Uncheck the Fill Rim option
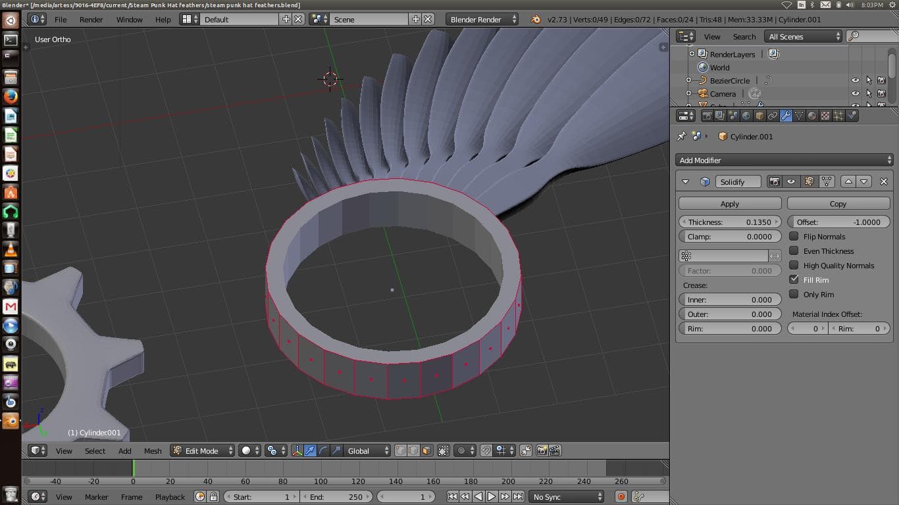This screenshot has height=505, width=899. point(794,280)
